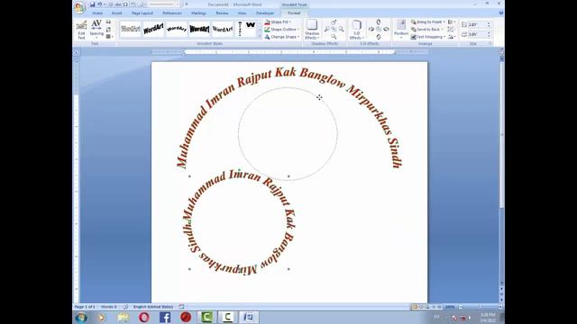The width and height of the screenshot is (577, 324).
Task: Step the shape height value
Action: 489,24
